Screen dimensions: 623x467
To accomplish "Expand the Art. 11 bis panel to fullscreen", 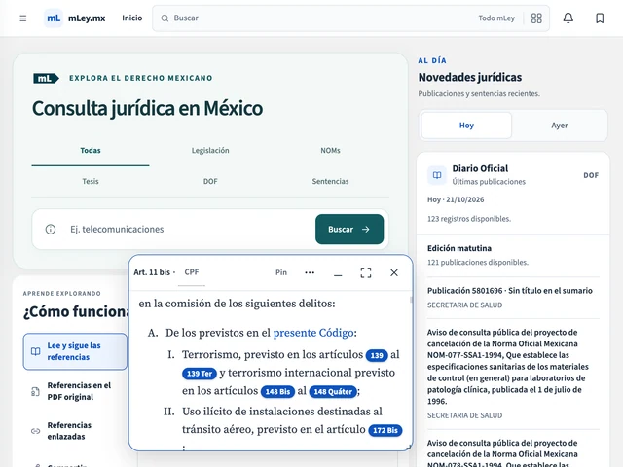I will point(366,272).
